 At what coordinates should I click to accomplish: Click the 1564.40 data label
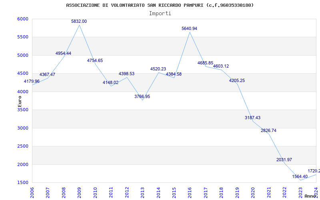[300, 176]
